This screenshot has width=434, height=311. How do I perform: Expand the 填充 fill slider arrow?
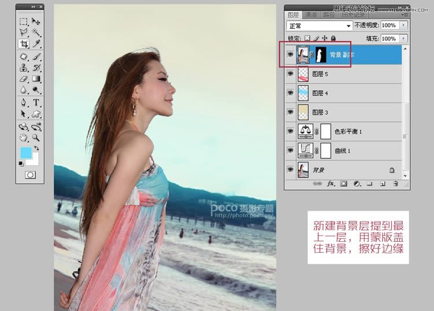403,39
